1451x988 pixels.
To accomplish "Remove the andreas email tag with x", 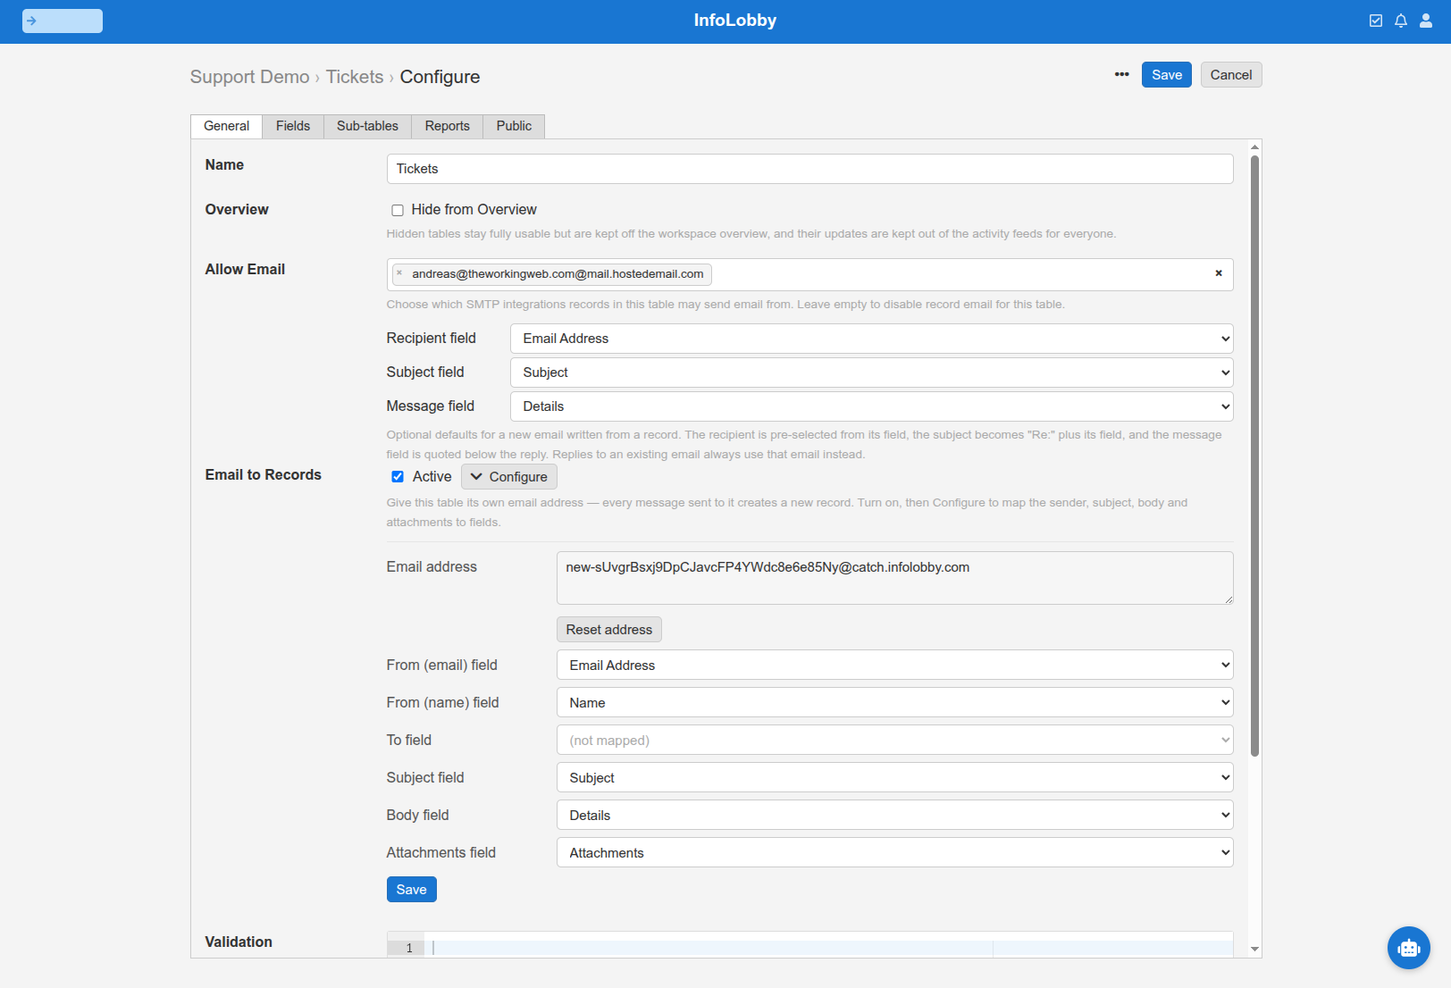I will click(x=399, y=273).
